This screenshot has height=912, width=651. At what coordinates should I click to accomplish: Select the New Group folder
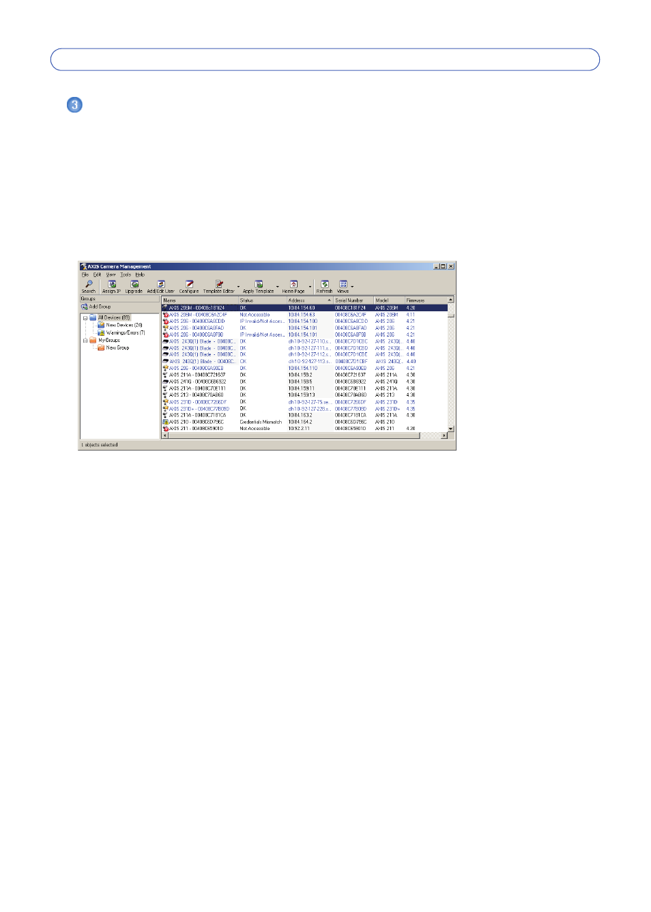(117, 348)
